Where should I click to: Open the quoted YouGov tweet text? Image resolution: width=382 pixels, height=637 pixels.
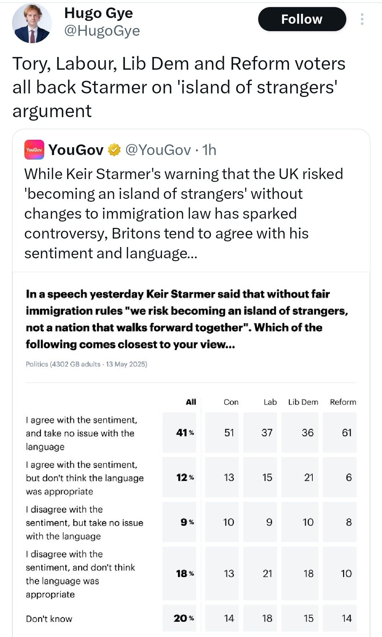pos(184,213)
